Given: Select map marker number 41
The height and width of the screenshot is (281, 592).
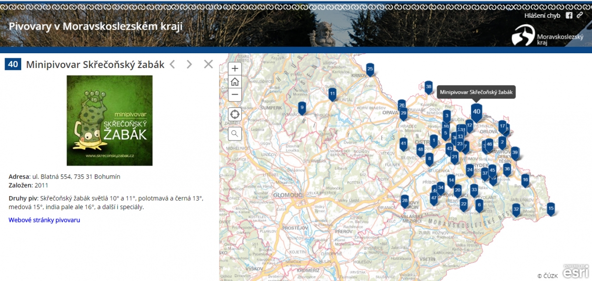Looking at the screenshot, I should [x=404, y=143].
